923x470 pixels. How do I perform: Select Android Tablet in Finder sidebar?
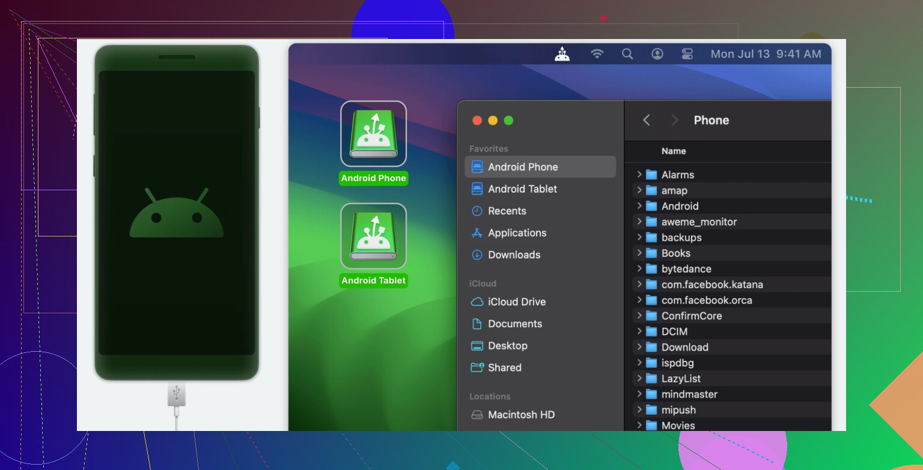click(540, 188)
